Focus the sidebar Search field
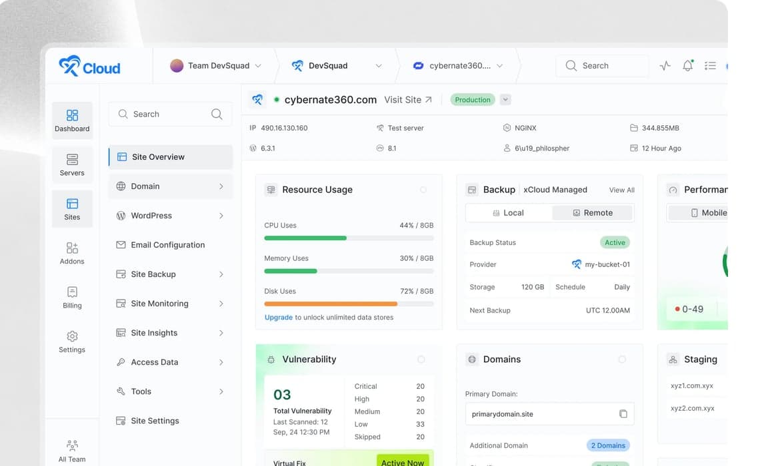This screenshot has width=760, height=466. point(170,115)
